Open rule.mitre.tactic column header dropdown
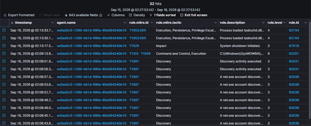Image resolution: width=311 pixels, height=126 pixels. click(215, 23)
